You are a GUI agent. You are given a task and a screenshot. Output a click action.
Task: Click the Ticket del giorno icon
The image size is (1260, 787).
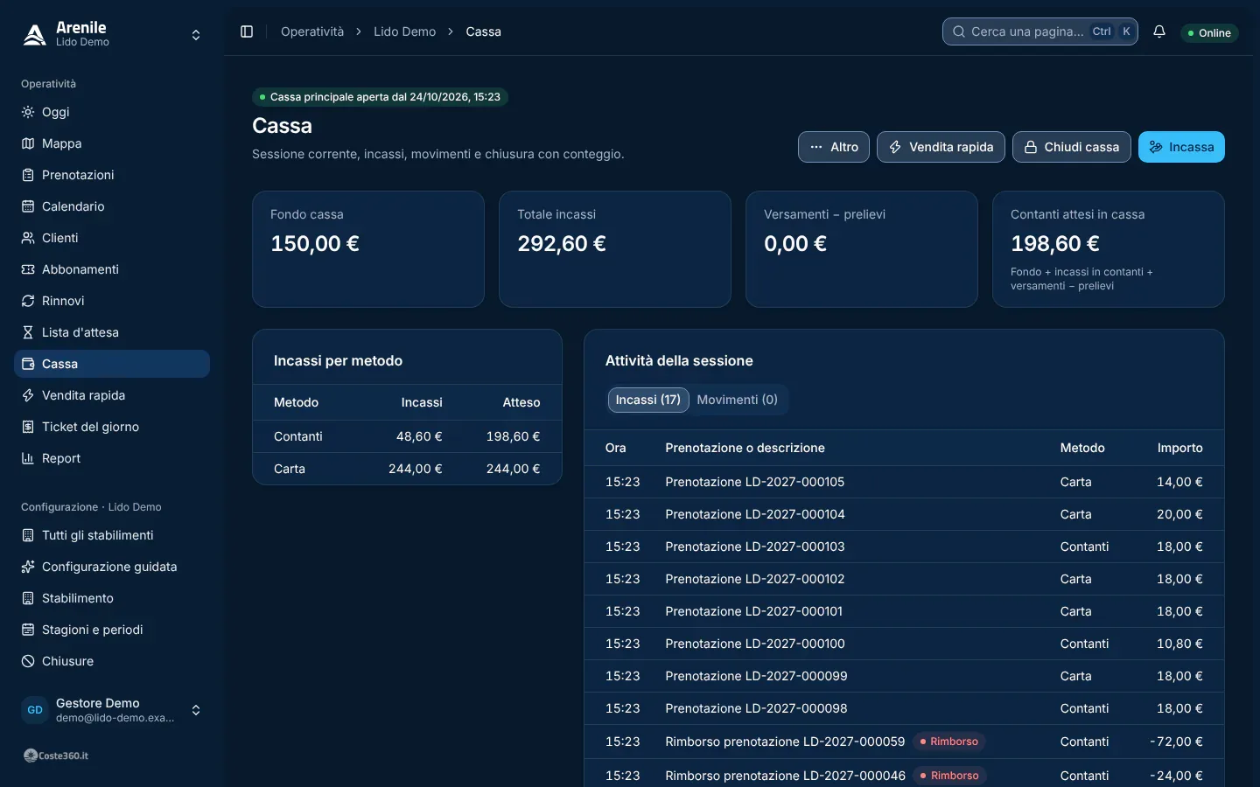(28, 427)
